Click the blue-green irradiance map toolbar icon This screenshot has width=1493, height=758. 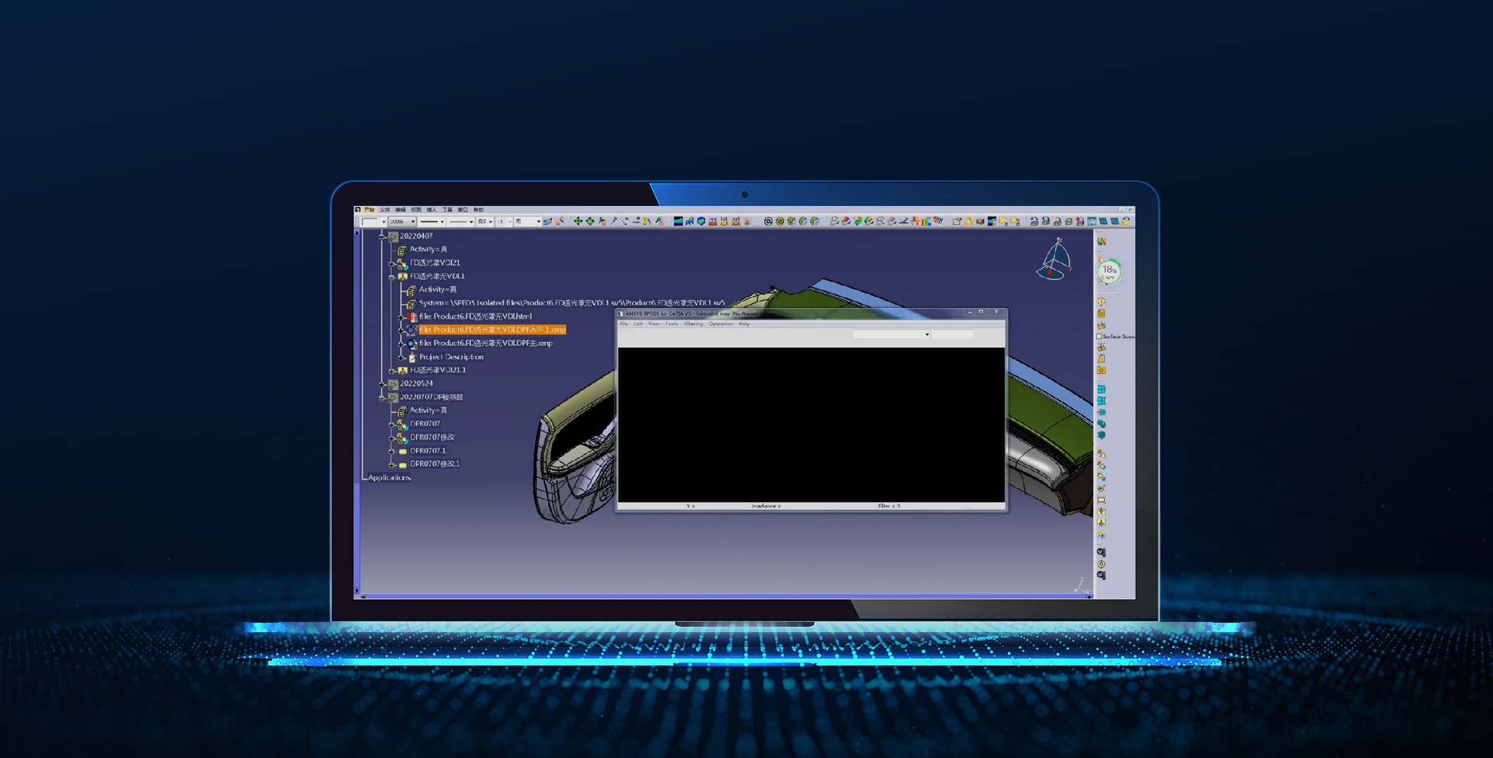[x=678, y=222]
